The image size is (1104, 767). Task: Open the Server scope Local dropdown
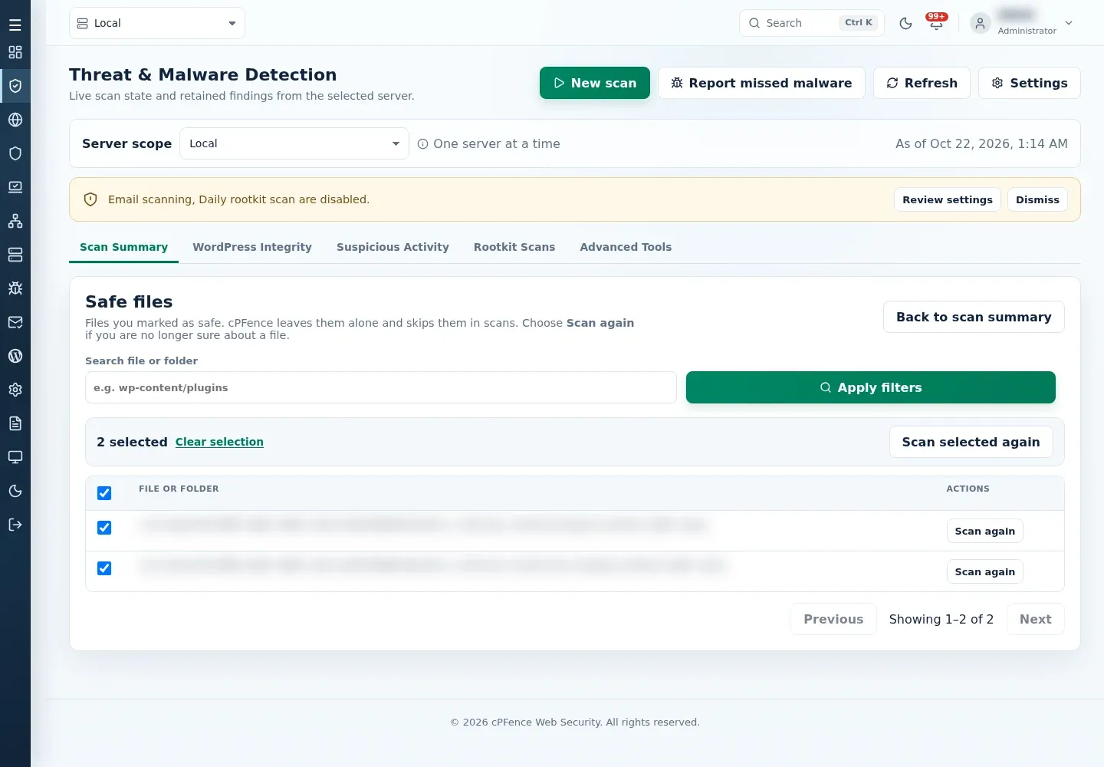click(x=294, y=143)
